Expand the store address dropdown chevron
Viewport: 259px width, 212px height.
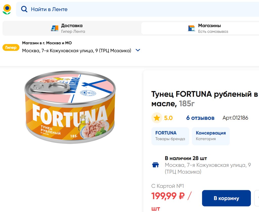pos(138,50)
